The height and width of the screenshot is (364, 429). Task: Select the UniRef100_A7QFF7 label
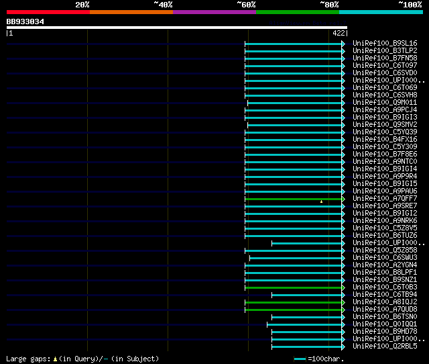tap(385, 198)
